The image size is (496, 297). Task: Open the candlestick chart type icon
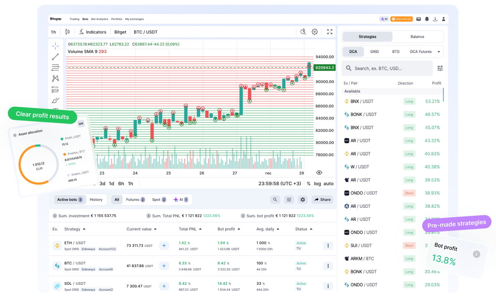tap(67, 32)
